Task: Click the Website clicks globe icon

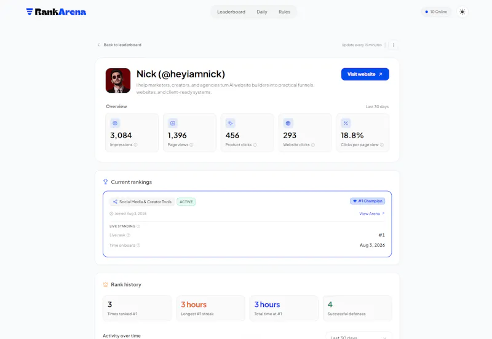Action: click(x=288, y=123)
